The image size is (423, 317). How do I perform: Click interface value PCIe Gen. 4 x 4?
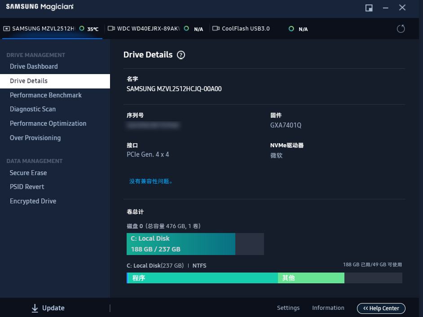coord(148,154)
